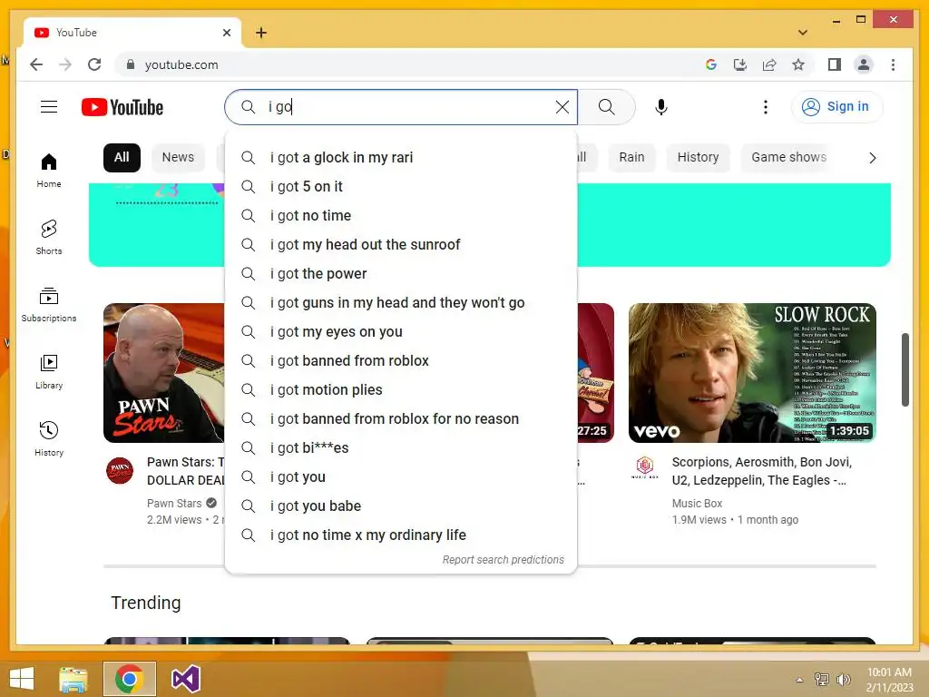Choose suggestion 'i got you babe'
Screen dimensions: 929x697
401,506
